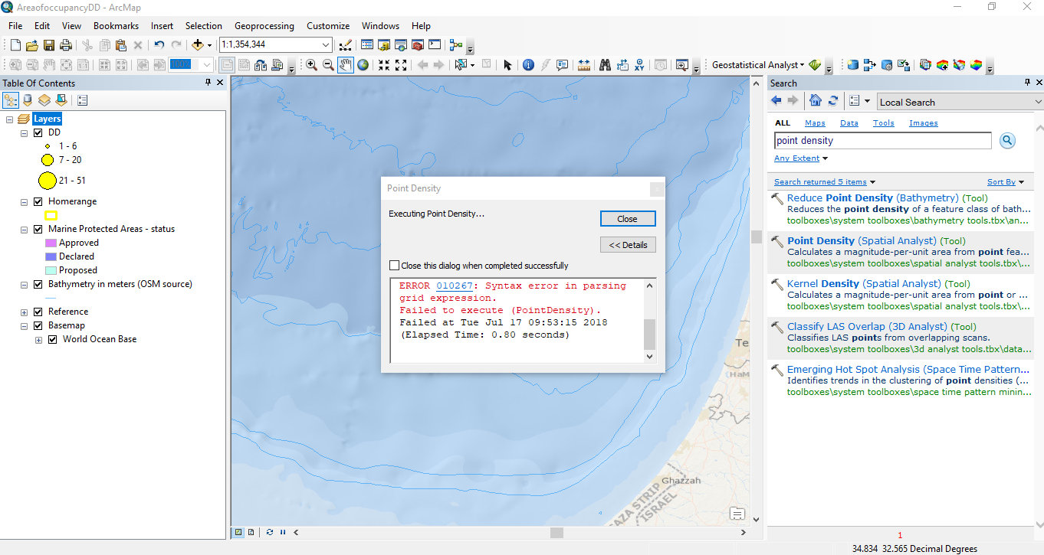The image size is (1044, 555).
Task: Select the Identify tool
Action: [x=528, y=65]
